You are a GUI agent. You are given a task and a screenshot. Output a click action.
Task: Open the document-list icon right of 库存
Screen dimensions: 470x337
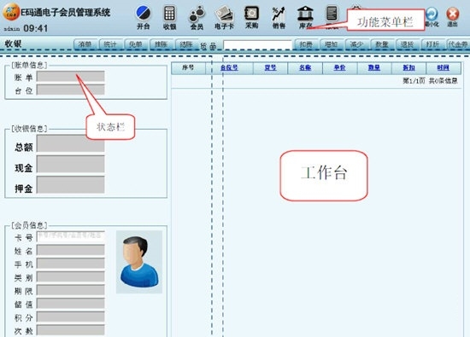(x=332, y=14)
